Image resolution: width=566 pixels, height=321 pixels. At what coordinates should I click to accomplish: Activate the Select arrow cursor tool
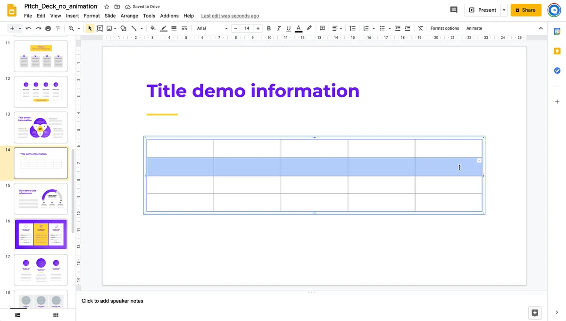90,28
